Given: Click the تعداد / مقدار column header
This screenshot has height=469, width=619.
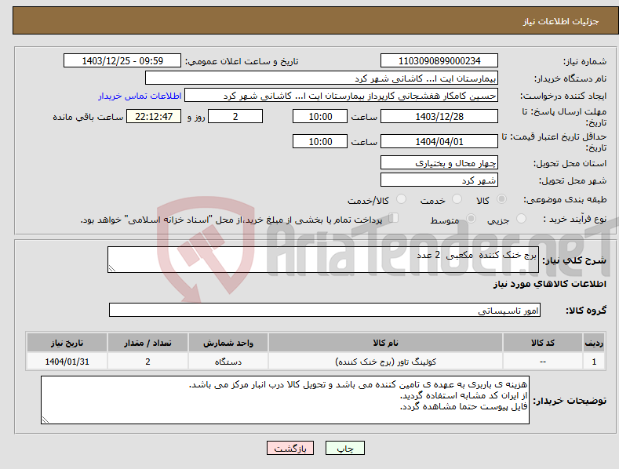Looking at the screenshot, I should (x=147, y=343).
